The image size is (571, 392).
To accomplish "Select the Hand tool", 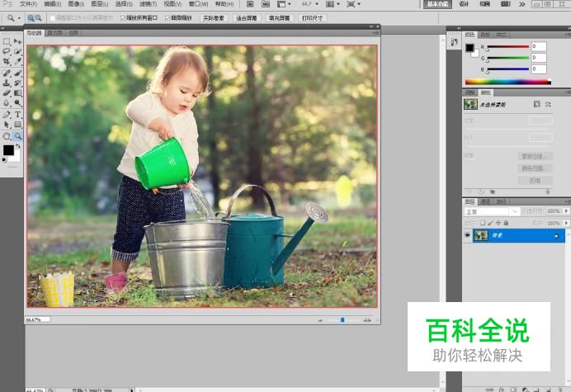I will click(x=7, y=136).
